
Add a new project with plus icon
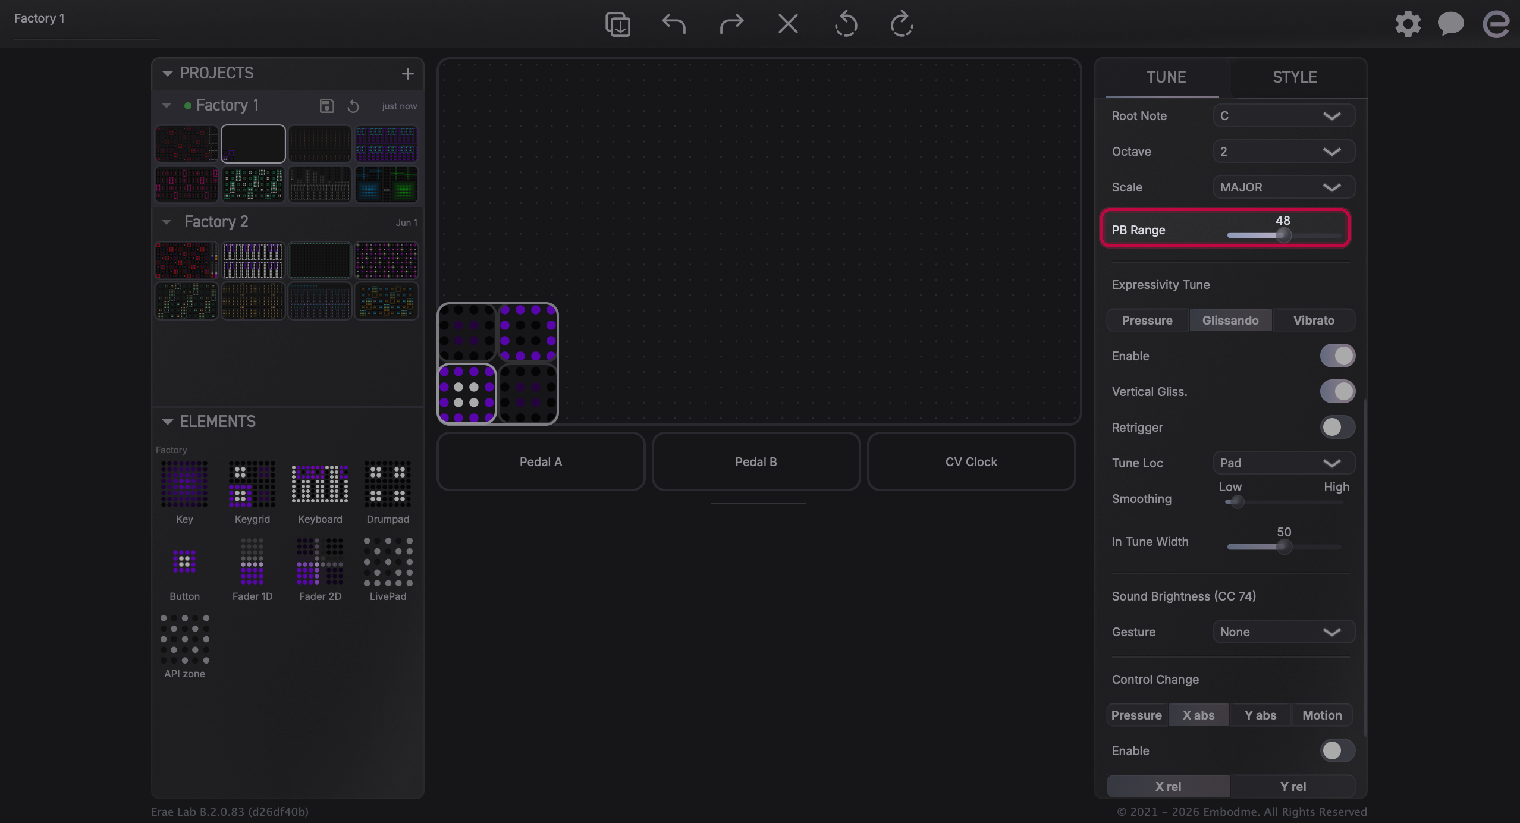407,74
